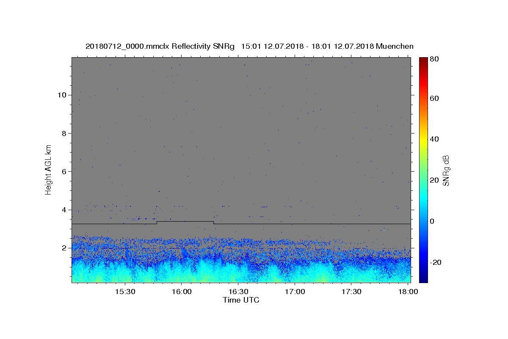Click the 16:30 time tick label

[x=238, y=292]
